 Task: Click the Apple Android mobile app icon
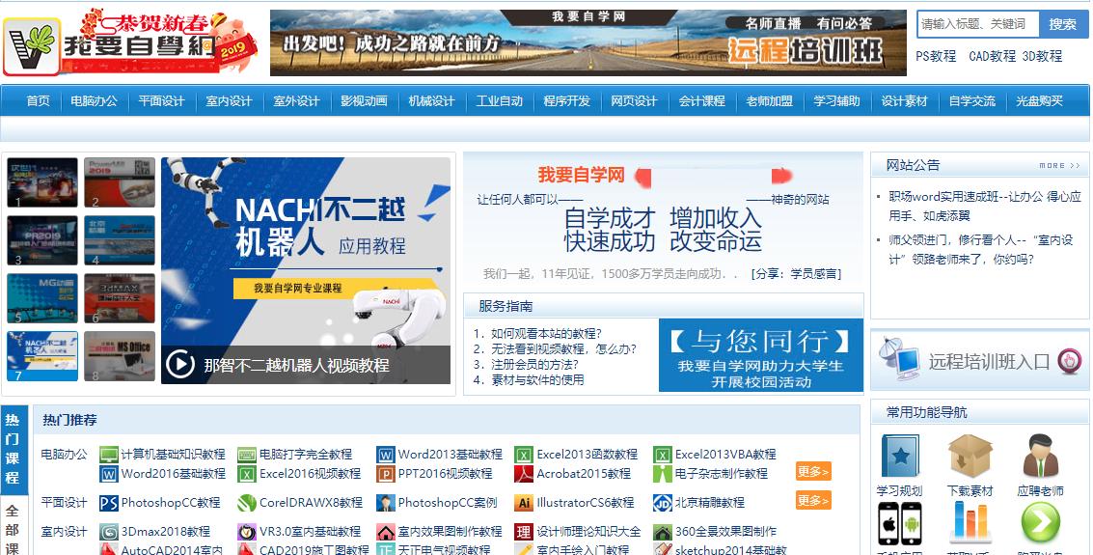[899, 523]
